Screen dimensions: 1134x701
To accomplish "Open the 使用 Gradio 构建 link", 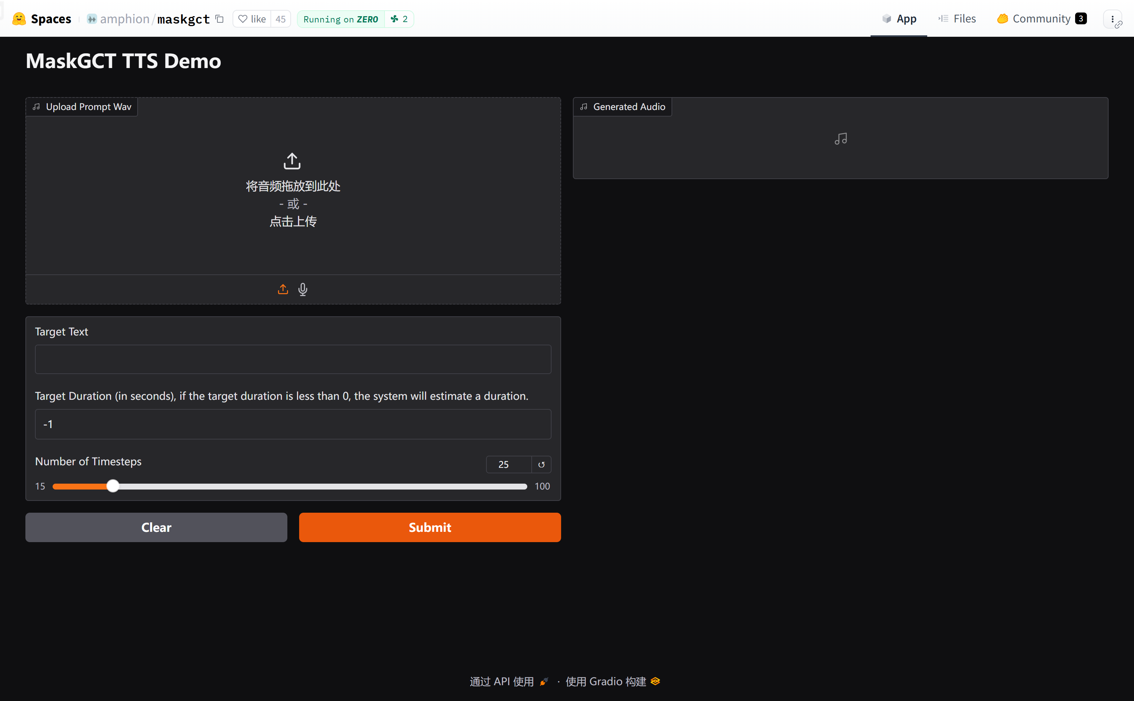I will 613,682.
